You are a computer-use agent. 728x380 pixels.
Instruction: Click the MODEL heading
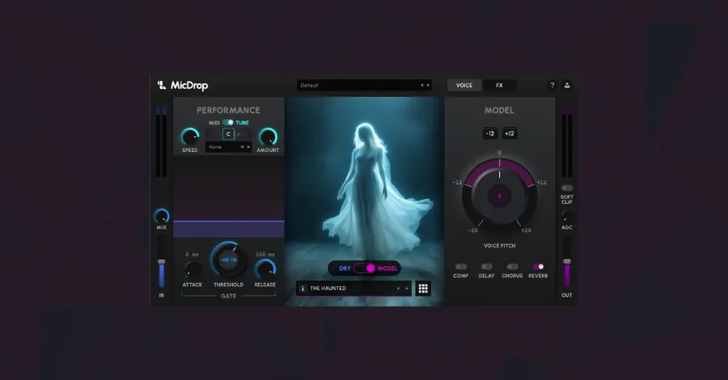click(500, 111)
